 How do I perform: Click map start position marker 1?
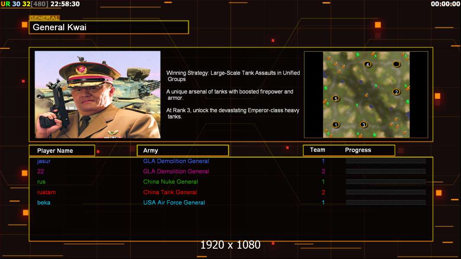[x=336, y=125]
